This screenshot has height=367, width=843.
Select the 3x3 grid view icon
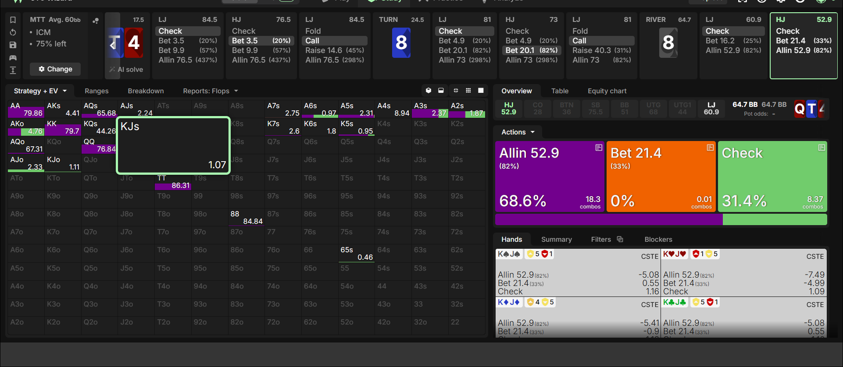tap(468, 91)
